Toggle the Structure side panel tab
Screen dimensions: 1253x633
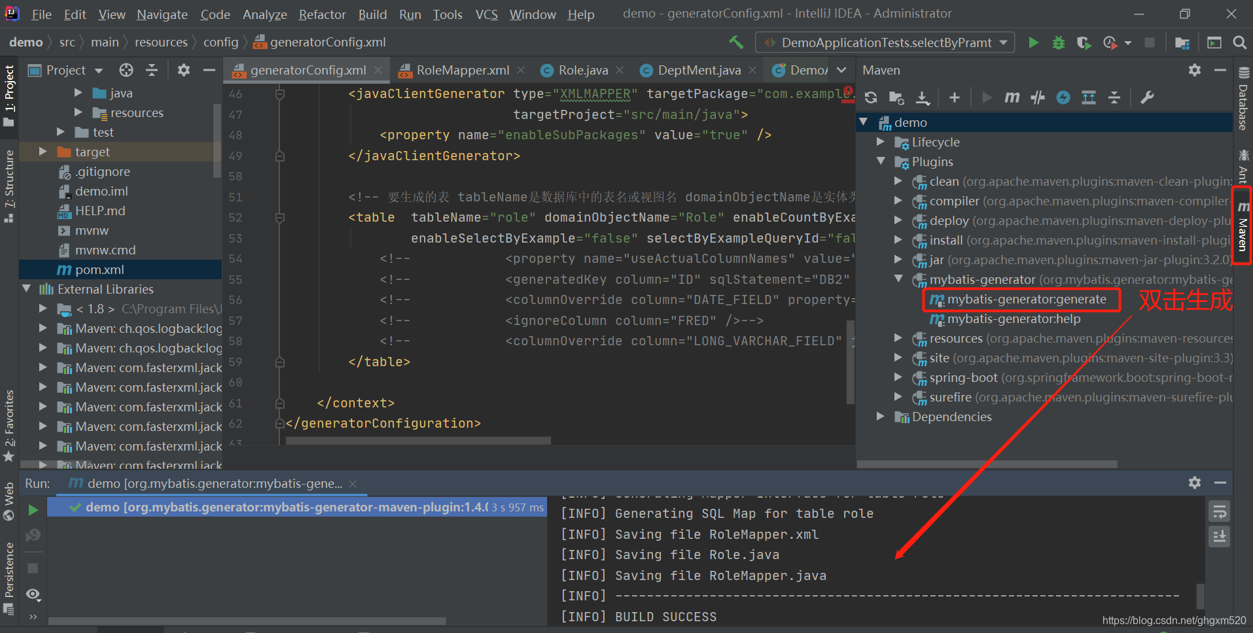(x=9, y=186)
